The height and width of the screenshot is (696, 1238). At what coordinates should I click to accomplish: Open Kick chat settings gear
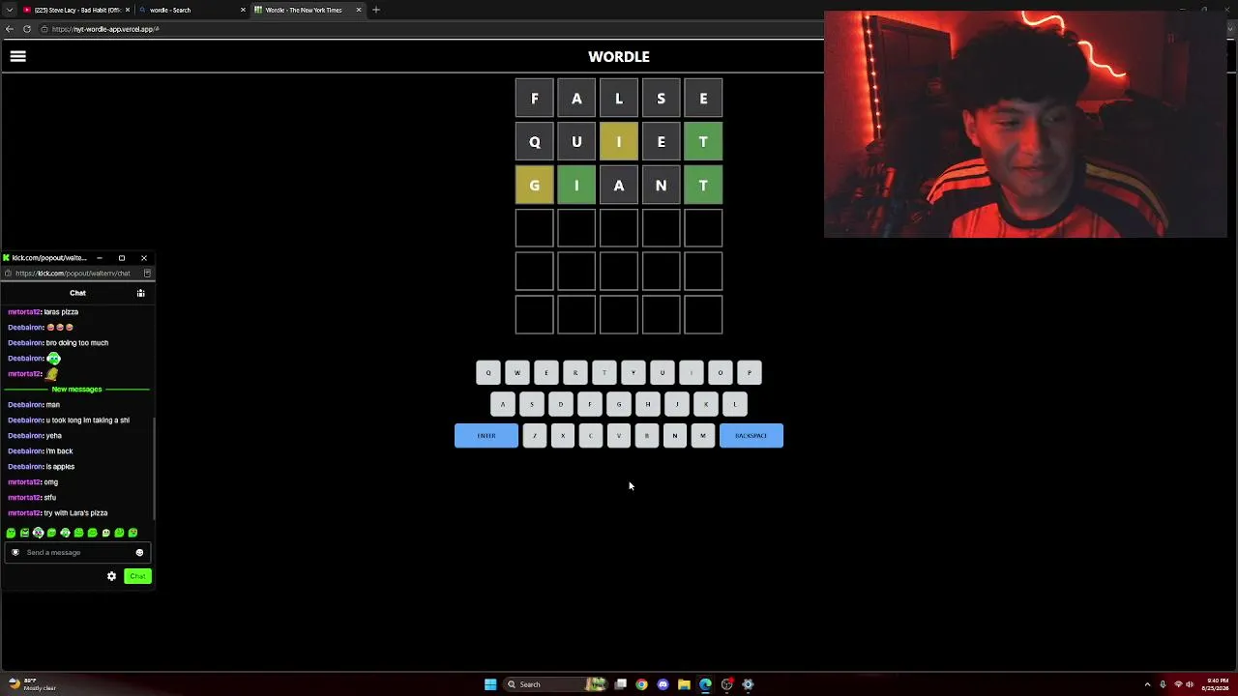point(111,576)
